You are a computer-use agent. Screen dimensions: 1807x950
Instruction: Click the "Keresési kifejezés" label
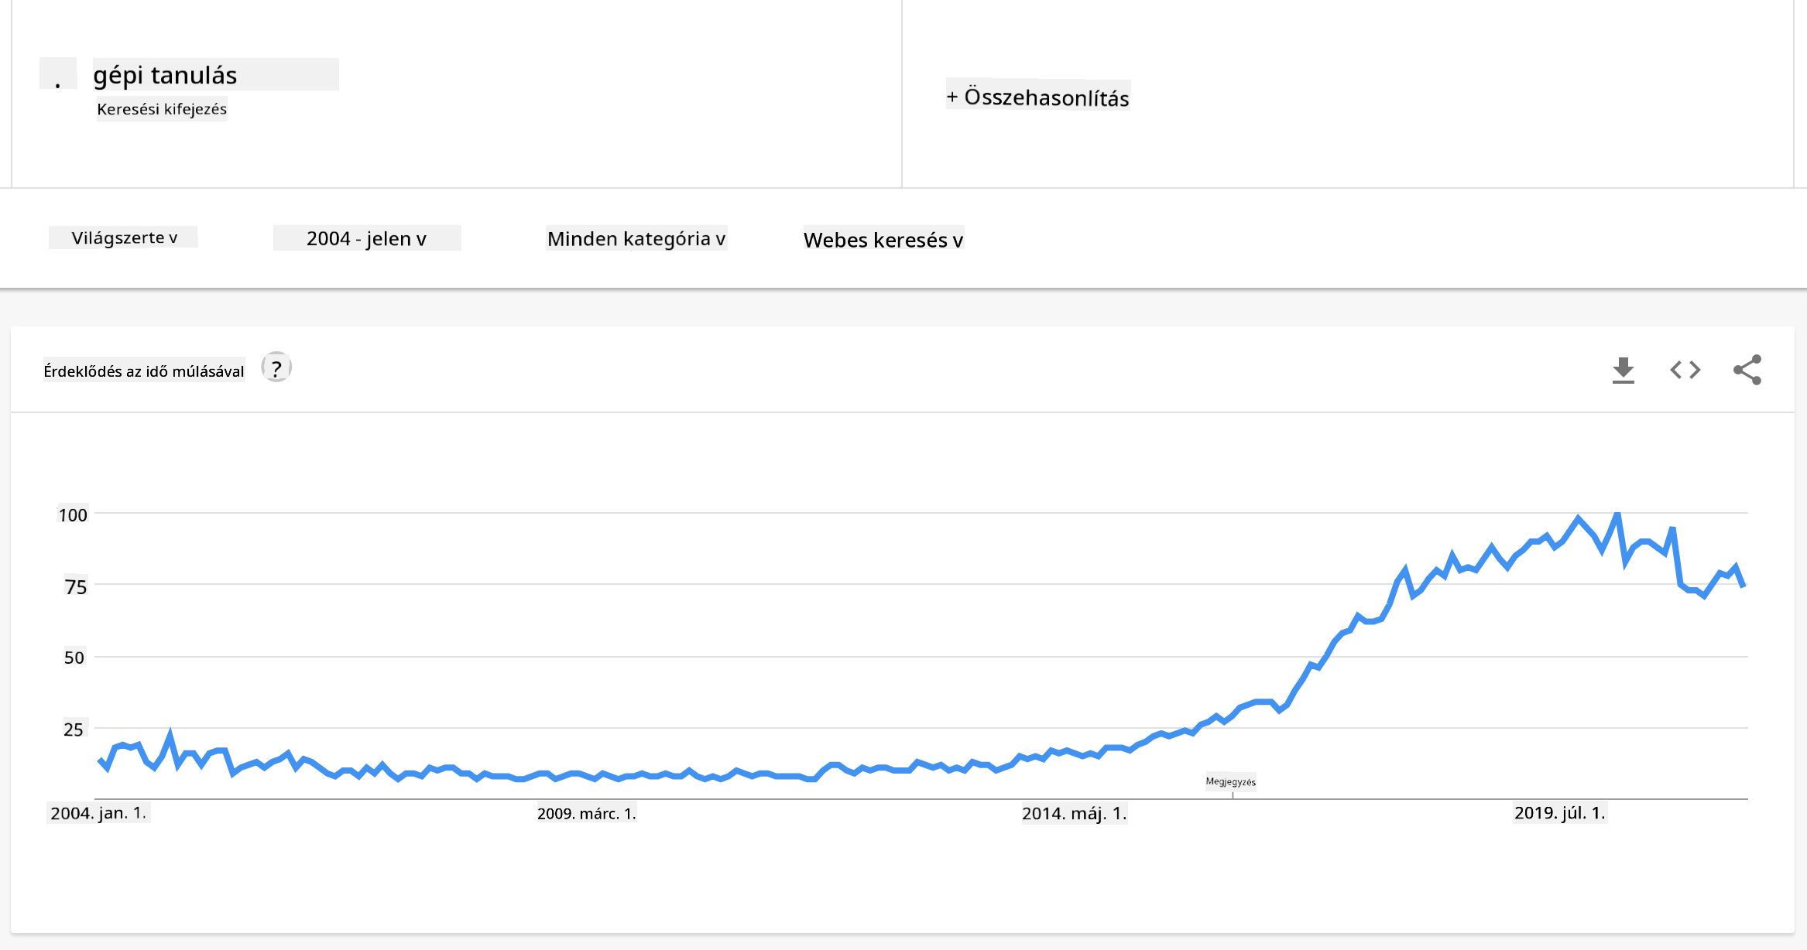[x=162, y=109]
